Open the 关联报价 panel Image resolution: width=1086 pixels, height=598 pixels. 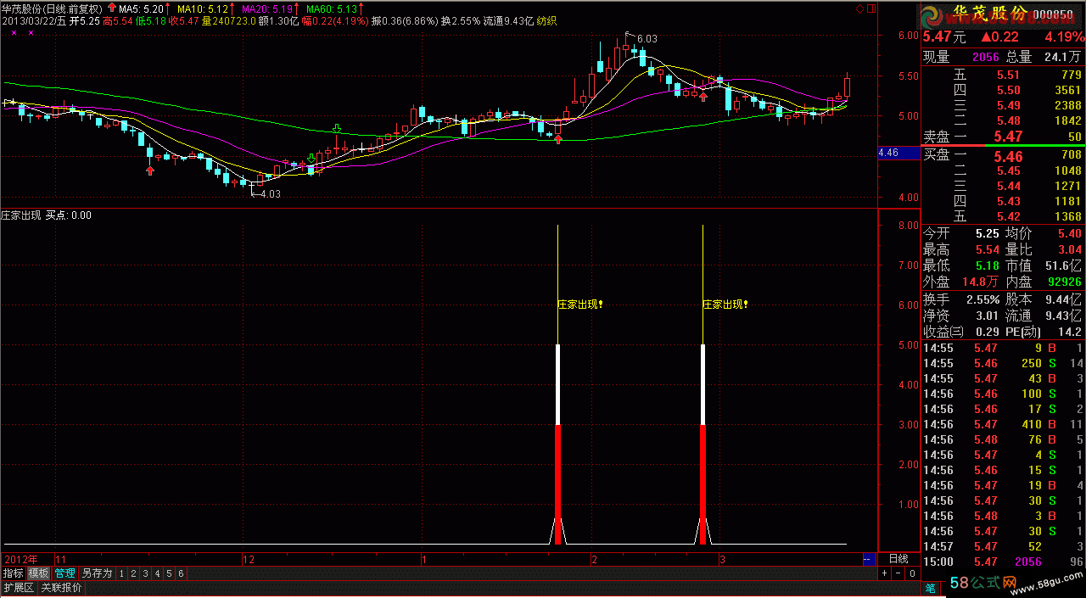[x=61, y=588]
